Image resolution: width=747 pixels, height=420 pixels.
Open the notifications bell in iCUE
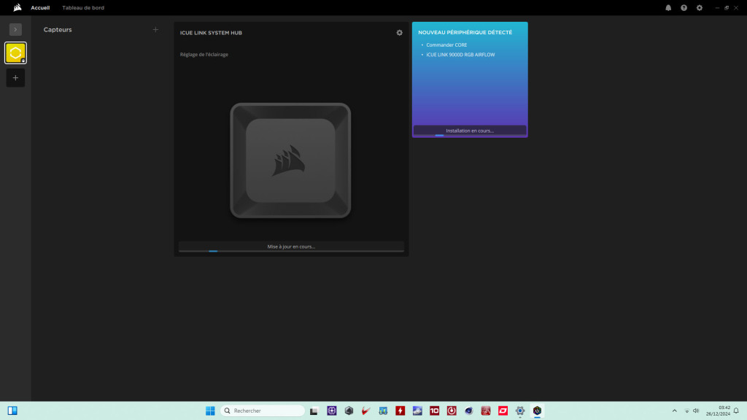pyautogui.click(x=668, y=7)
